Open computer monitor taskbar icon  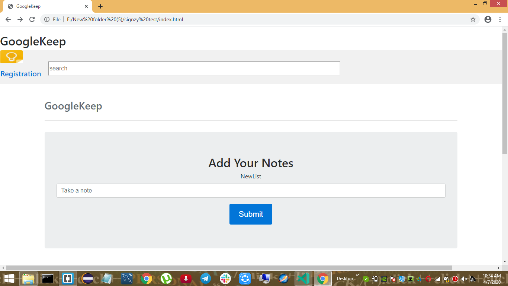pos(265,279)
